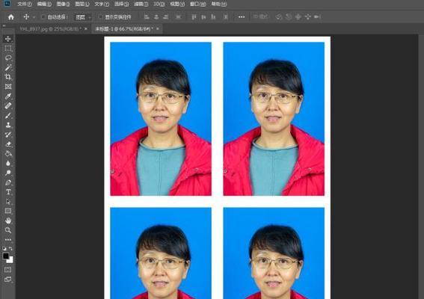This screenshot has width=424, height=299.
Task: Select the Hand tool
Action: click(8, 221)
